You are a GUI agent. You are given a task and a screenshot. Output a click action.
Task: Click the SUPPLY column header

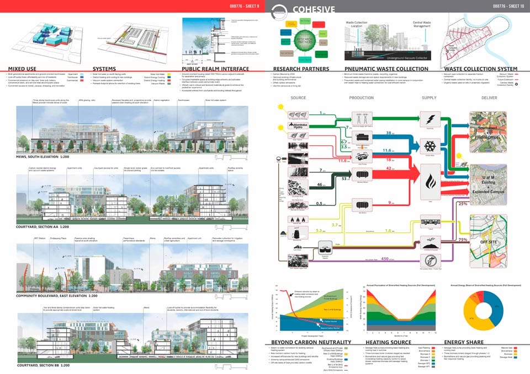click(x=429, y=98)
